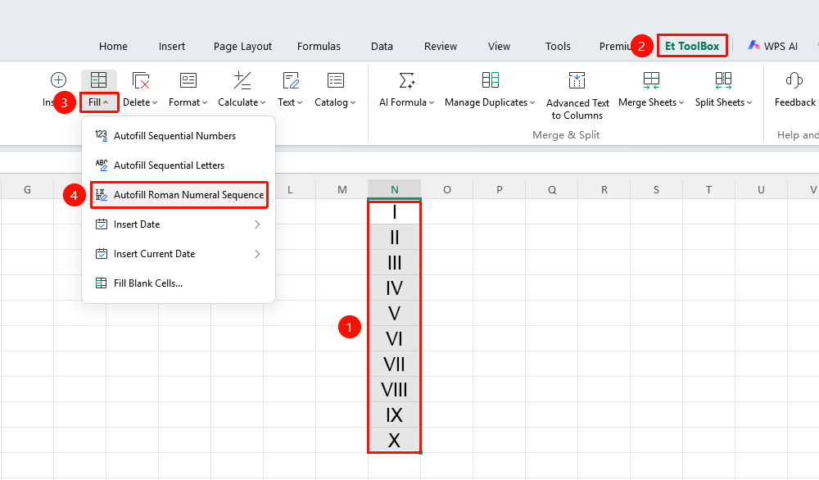Expand the Insert Current Date submenu arrow
Image resolution: width=819 pixels, height=480 pixels.
257,254
